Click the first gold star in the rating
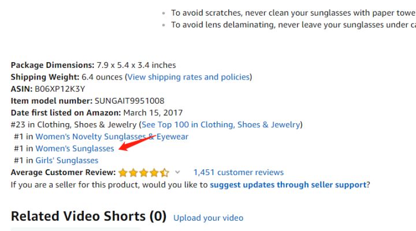The image size is (416, 231). pyautogui.click(x=123, y=172)
